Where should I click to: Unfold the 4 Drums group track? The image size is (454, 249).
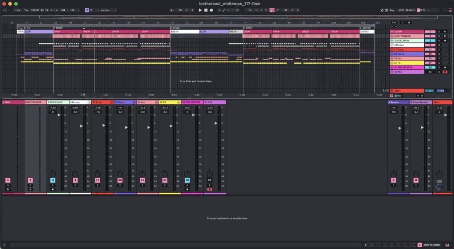[x=392, y=45]
